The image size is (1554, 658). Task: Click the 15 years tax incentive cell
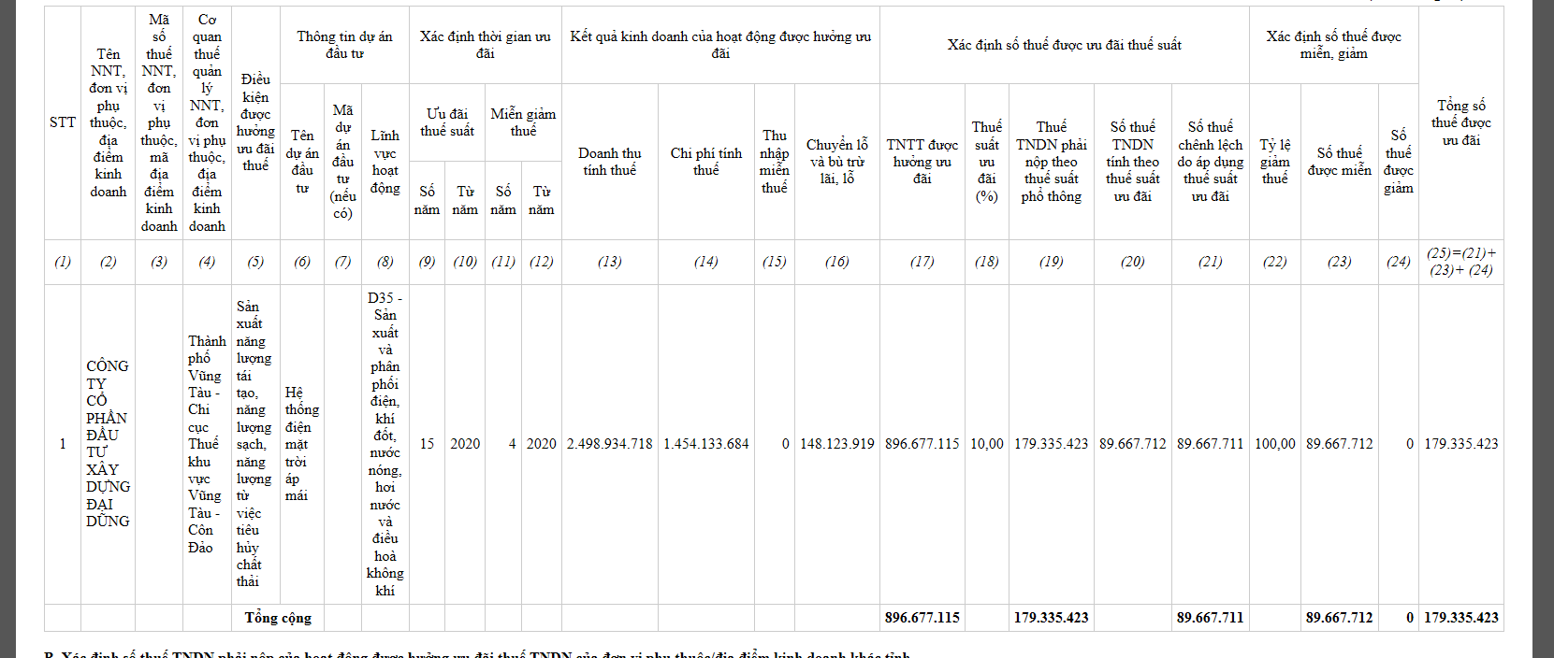427,444
